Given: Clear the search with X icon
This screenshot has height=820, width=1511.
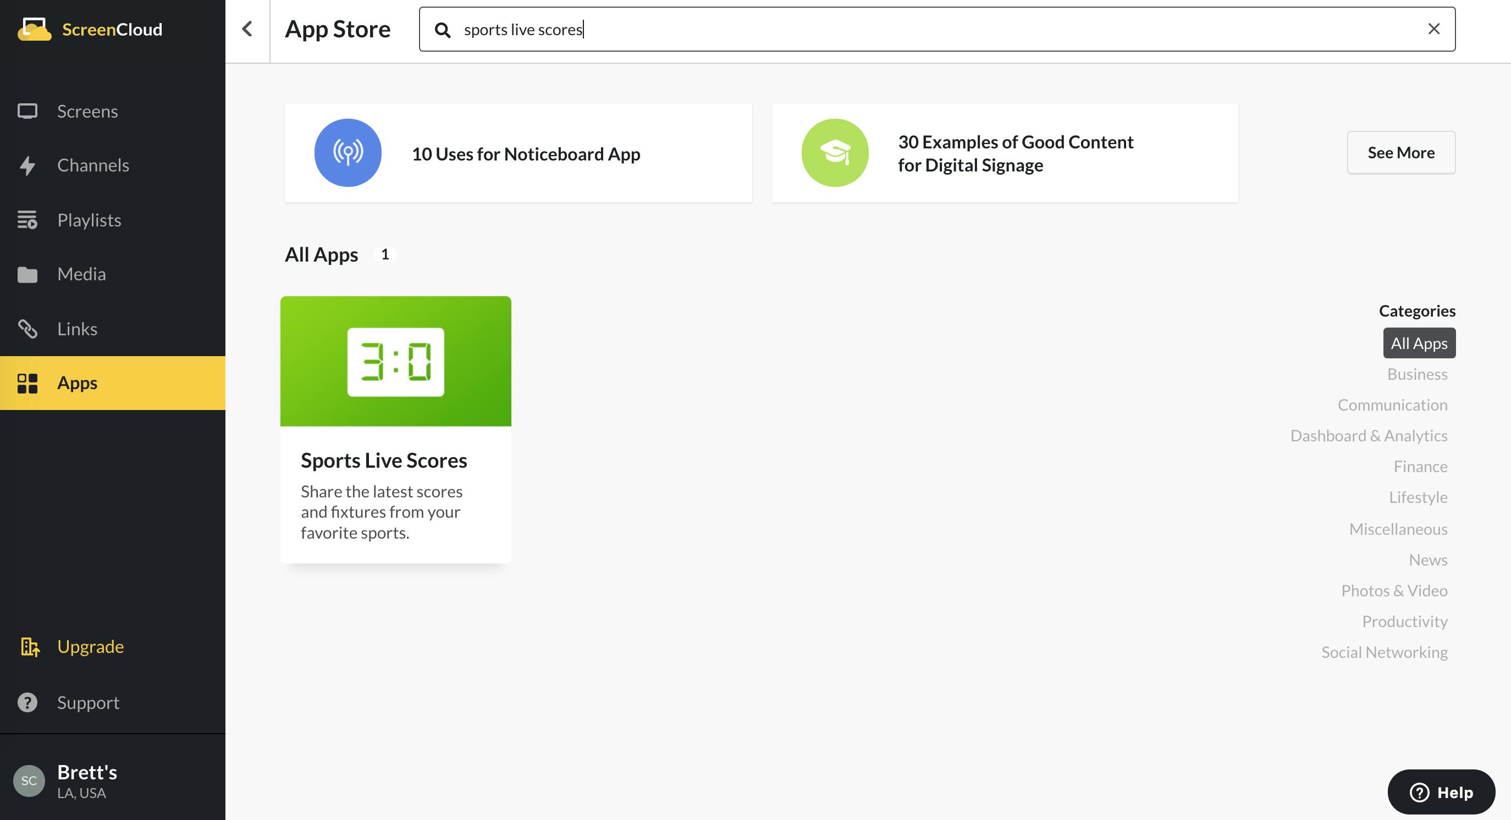Looking at the screenshot, I should click(1433, 29).
